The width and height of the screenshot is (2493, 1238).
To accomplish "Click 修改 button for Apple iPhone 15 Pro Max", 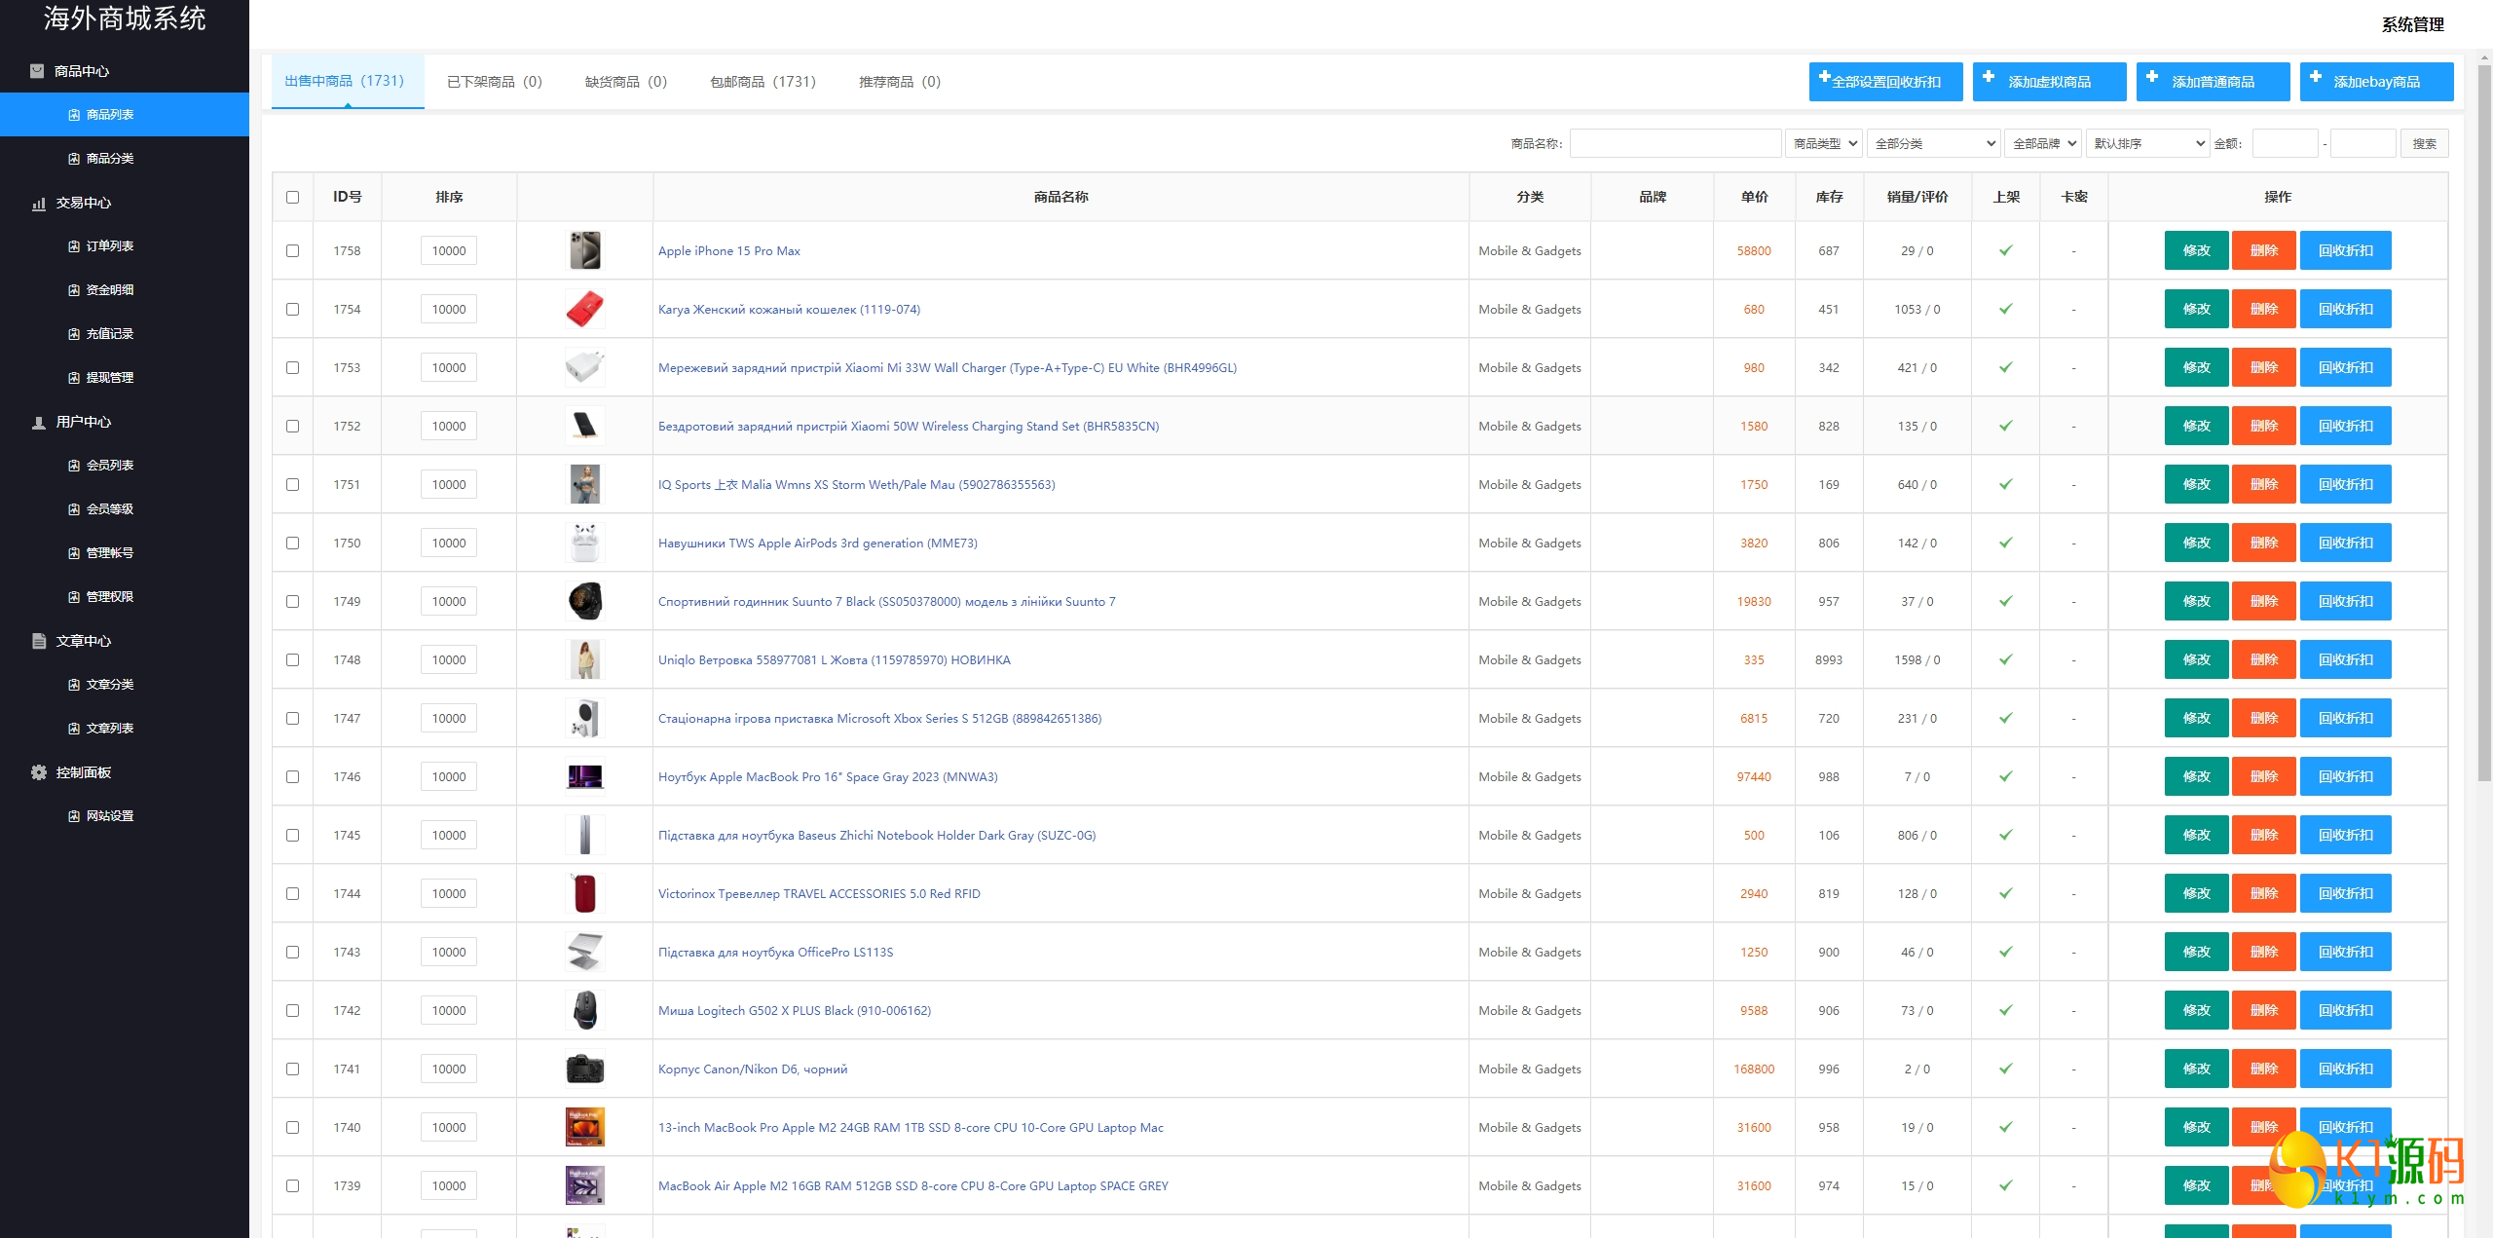I will coord(2196,250).
